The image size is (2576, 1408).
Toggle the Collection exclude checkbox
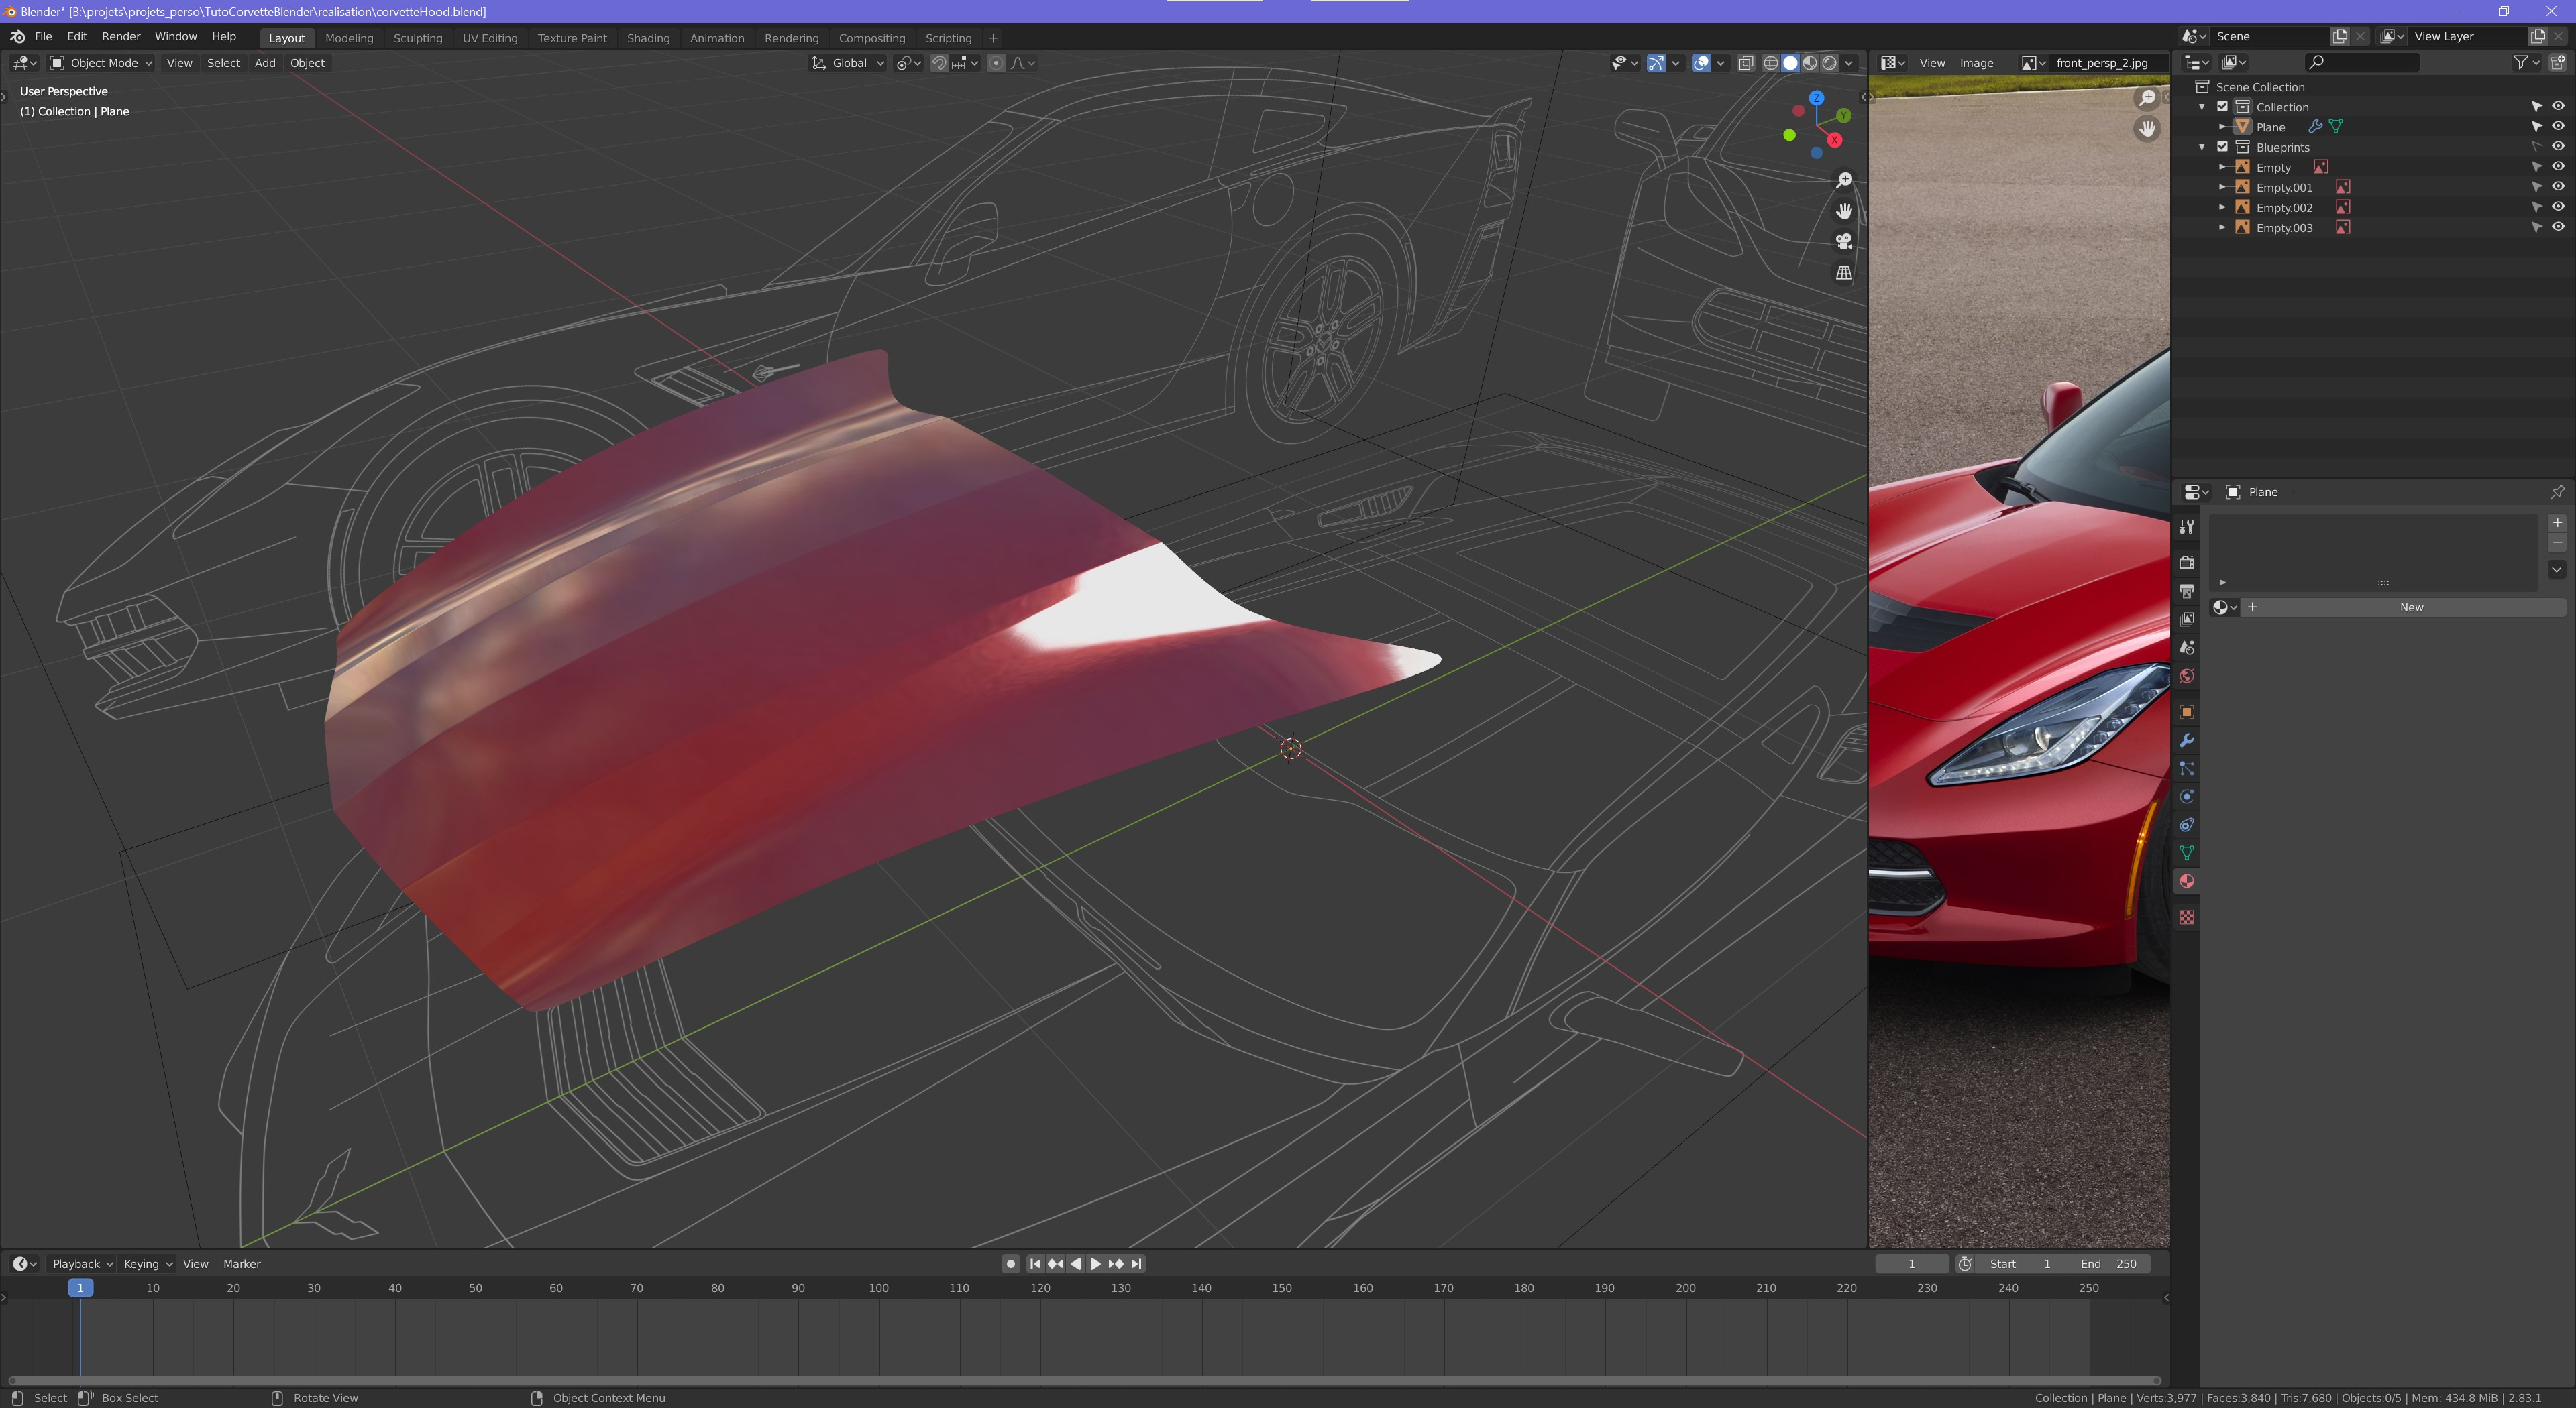[x=2223, y=107]
